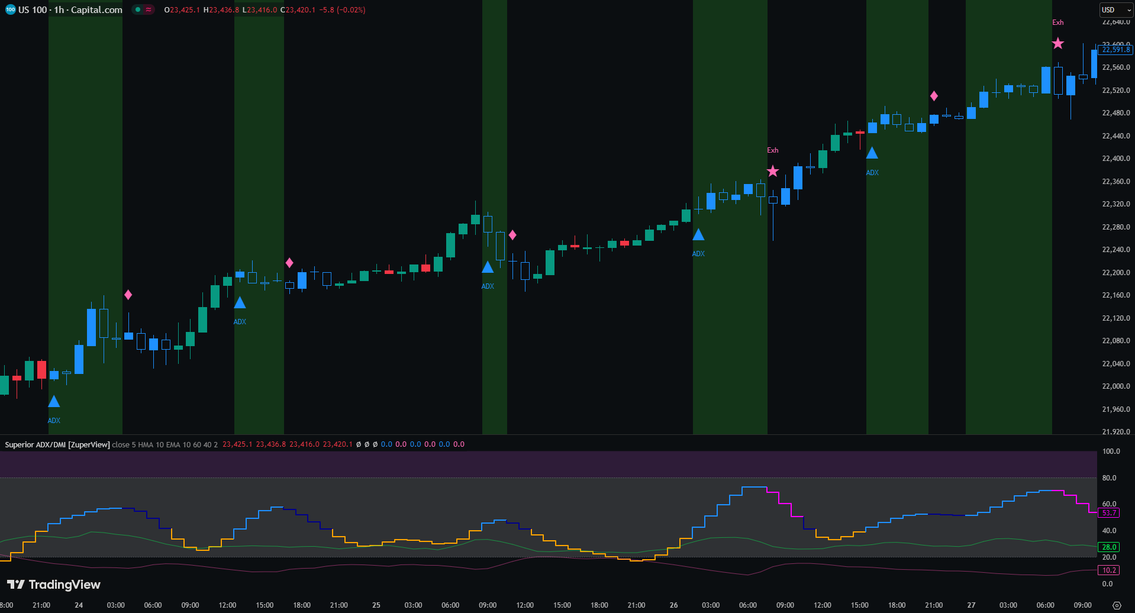Click the magenta 53.7 indicator value label
The image size is (1135, 613).
coord(1109,513)
